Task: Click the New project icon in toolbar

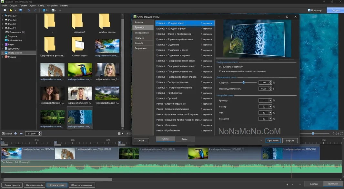Action: click(x=5, y=10)
